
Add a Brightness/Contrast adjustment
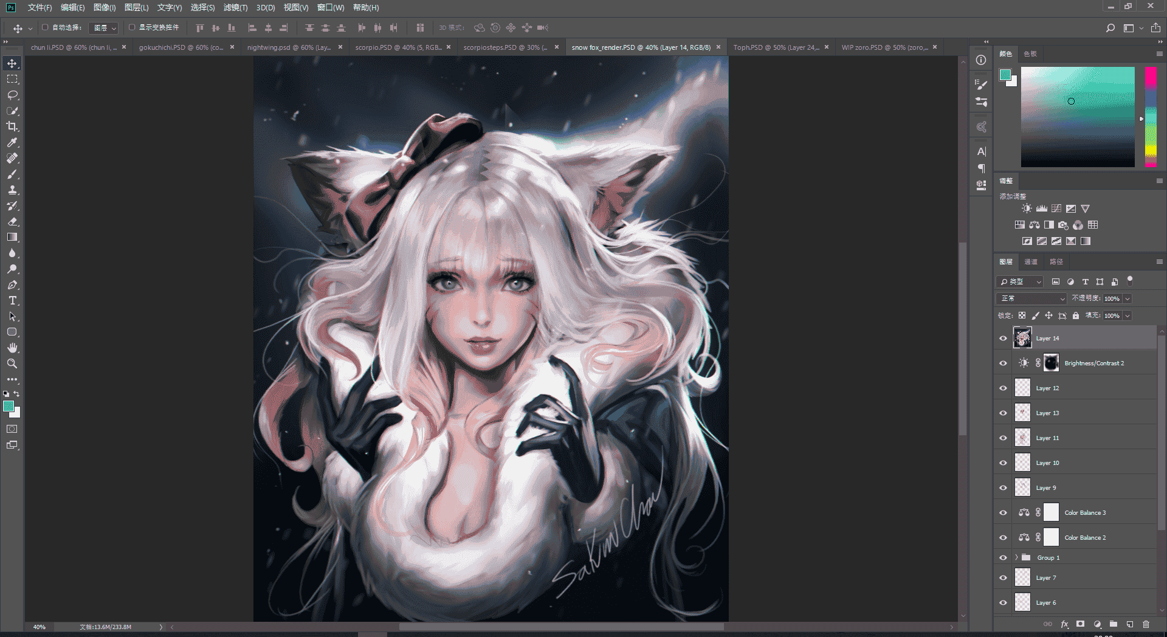tap(1027, 208)
